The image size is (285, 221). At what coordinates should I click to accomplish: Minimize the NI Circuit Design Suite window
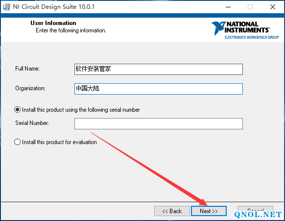pyautogui.click(x=228, y=7)
